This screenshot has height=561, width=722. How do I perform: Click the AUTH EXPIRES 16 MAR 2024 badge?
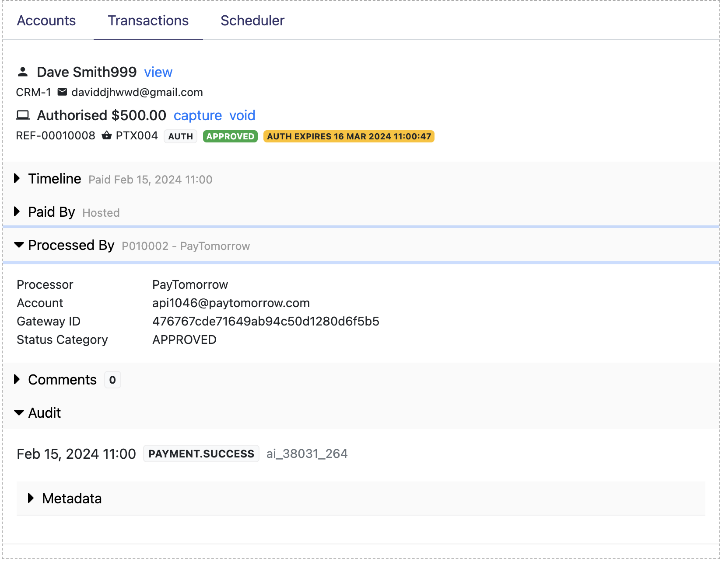click(349, 136)
